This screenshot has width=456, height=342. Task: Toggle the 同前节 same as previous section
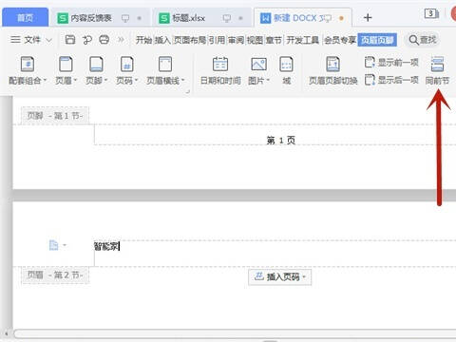tap(437, 71)
